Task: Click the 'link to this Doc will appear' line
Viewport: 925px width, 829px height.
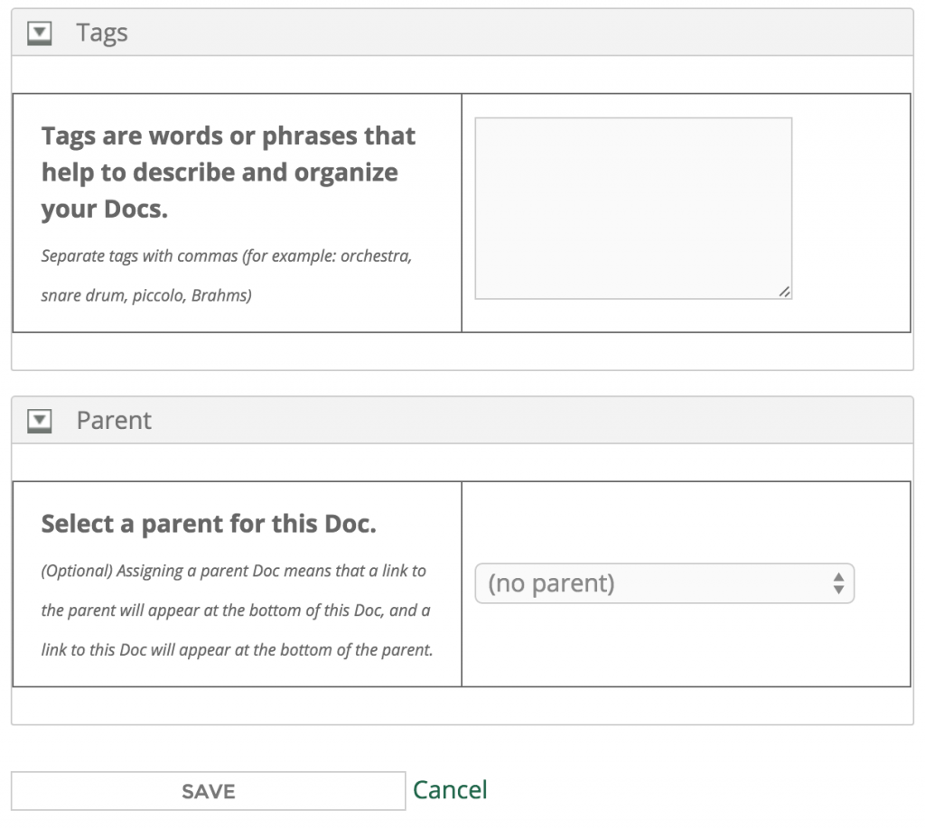Action: (238, 650)
